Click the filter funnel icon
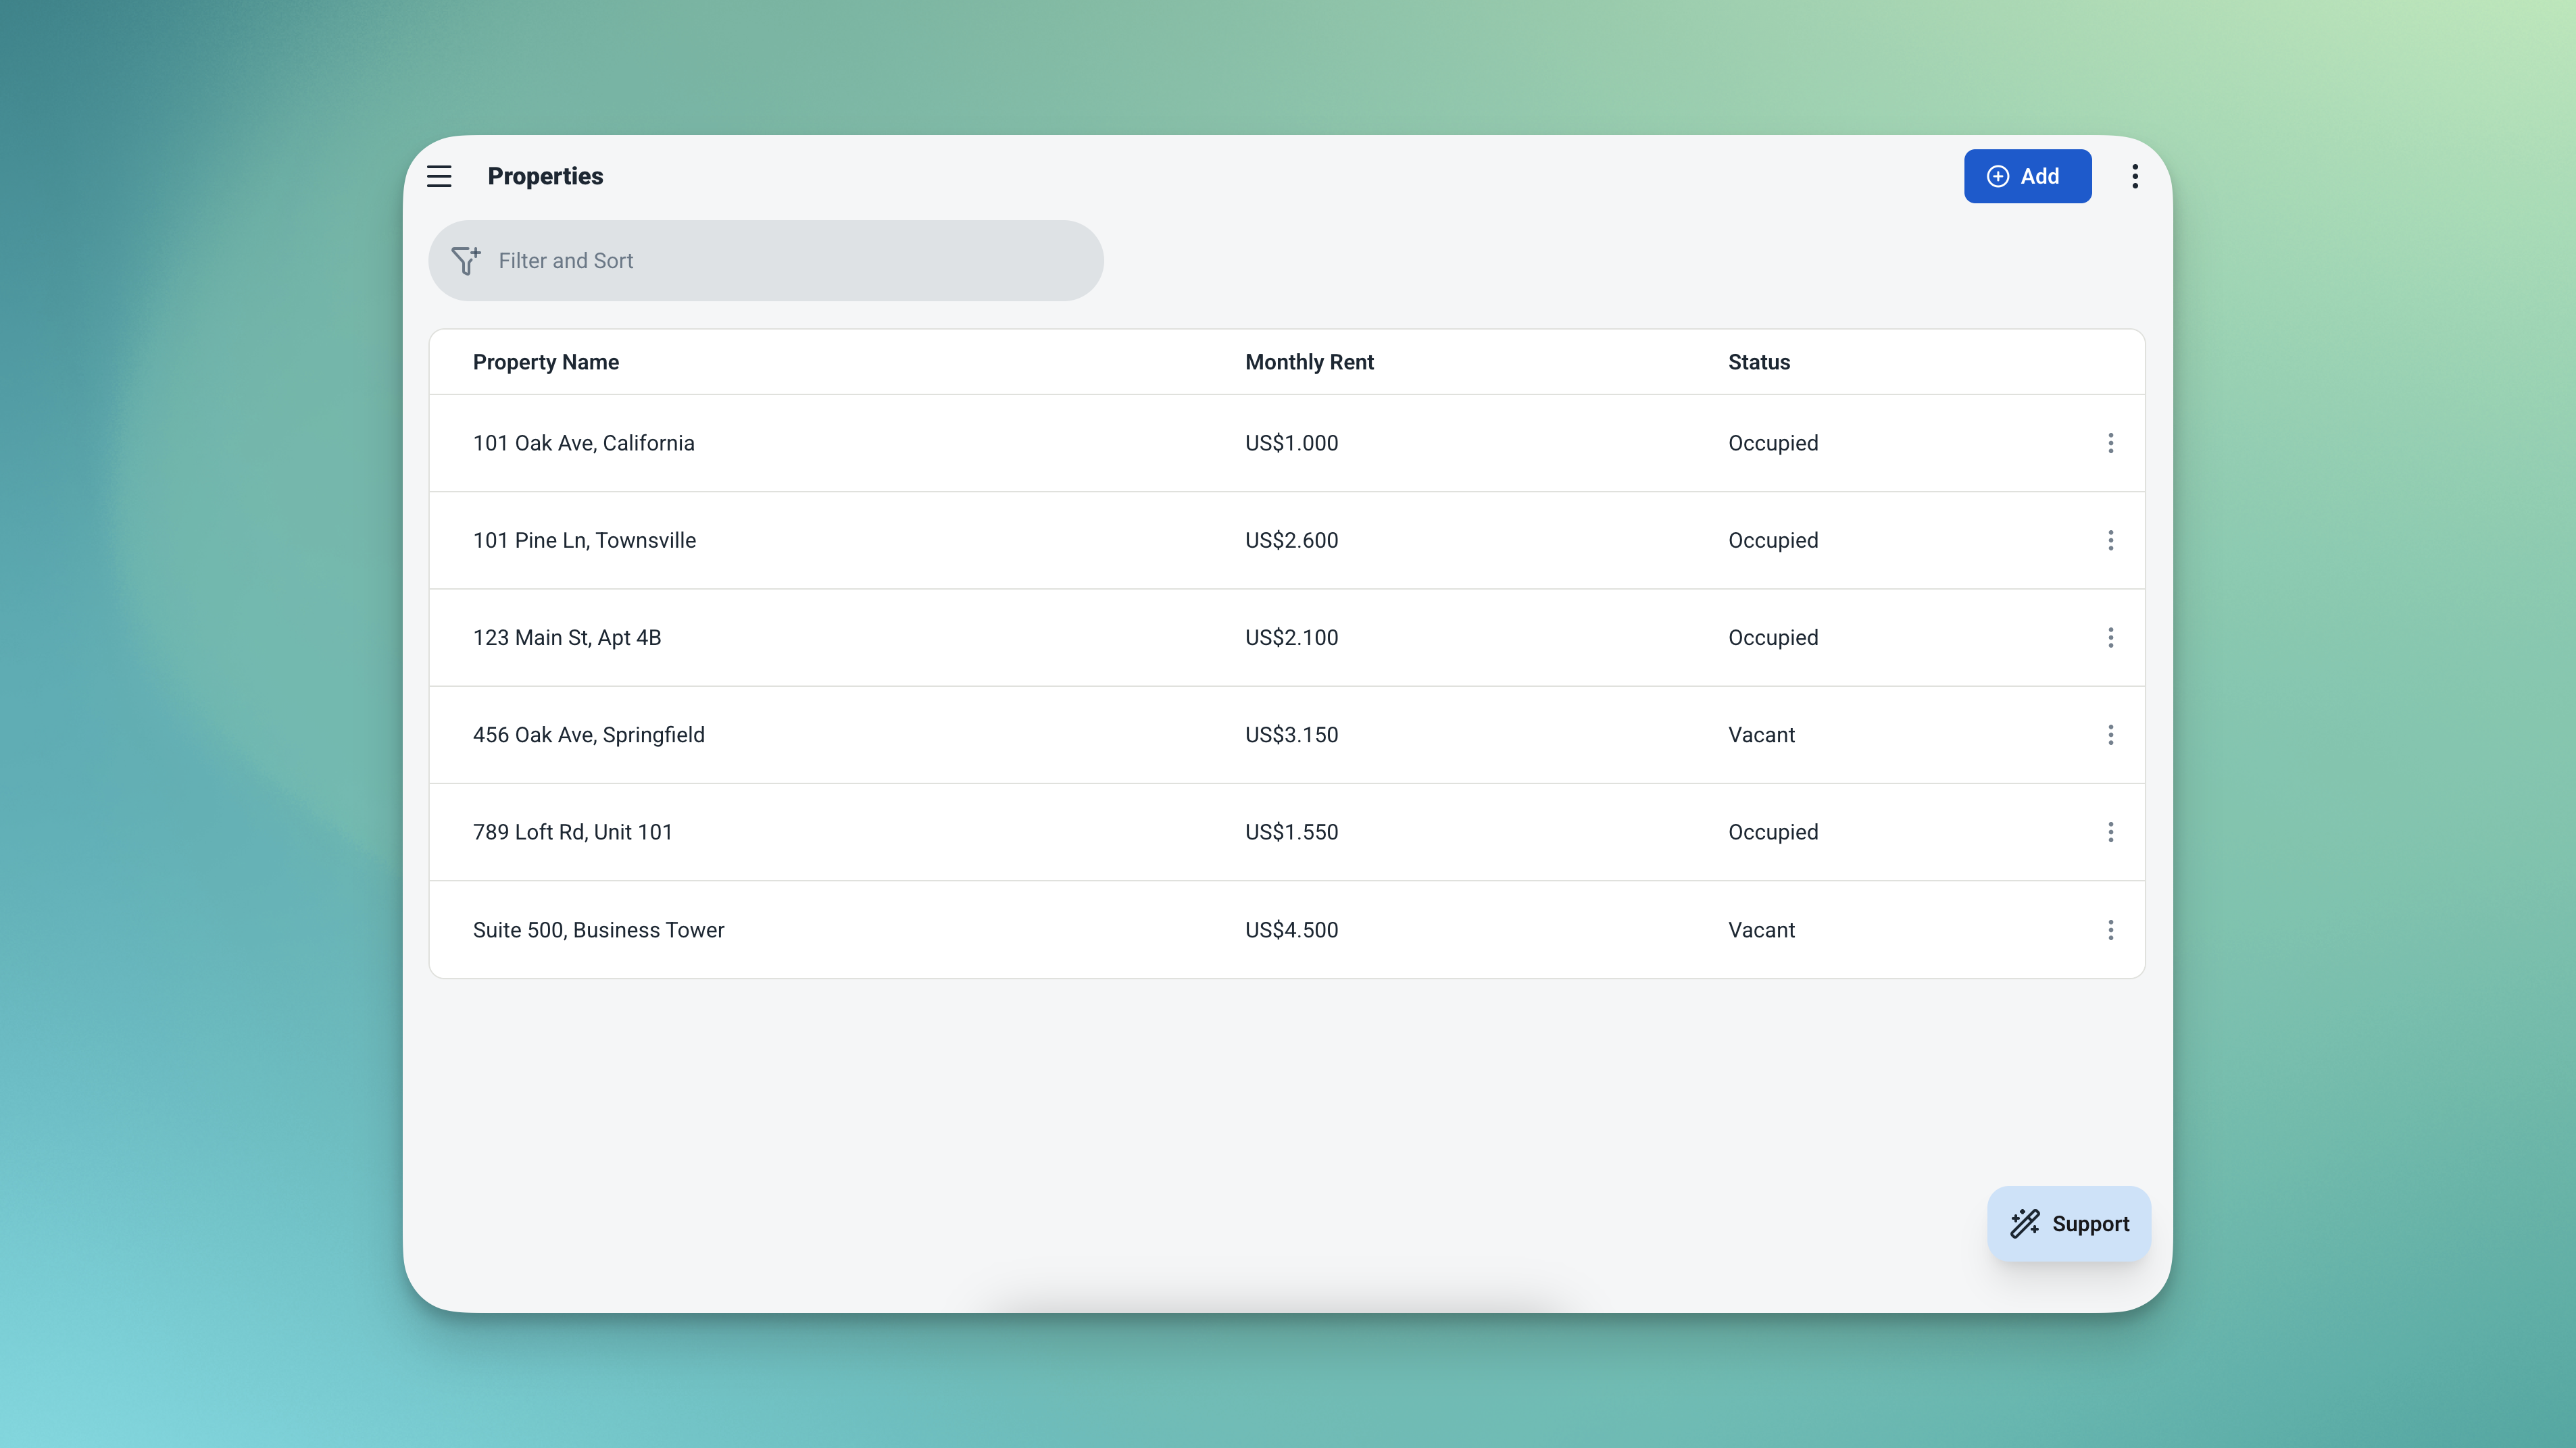 coord(465,261)
